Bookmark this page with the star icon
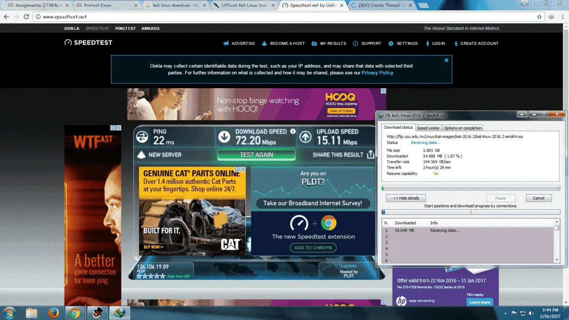The image size is (569, 320). coord(539,17)
